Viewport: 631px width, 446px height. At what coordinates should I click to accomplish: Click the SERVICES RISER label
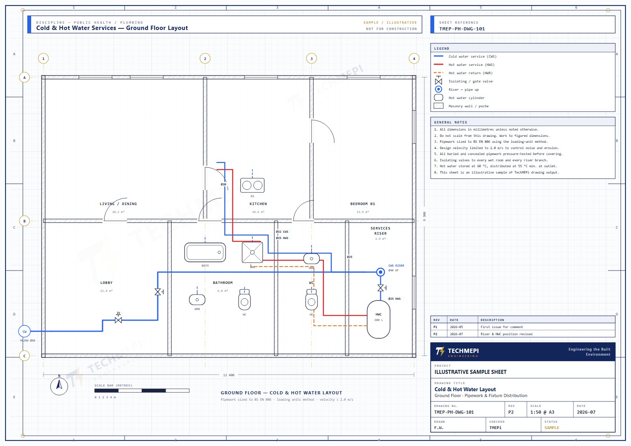tap(381, 231)
